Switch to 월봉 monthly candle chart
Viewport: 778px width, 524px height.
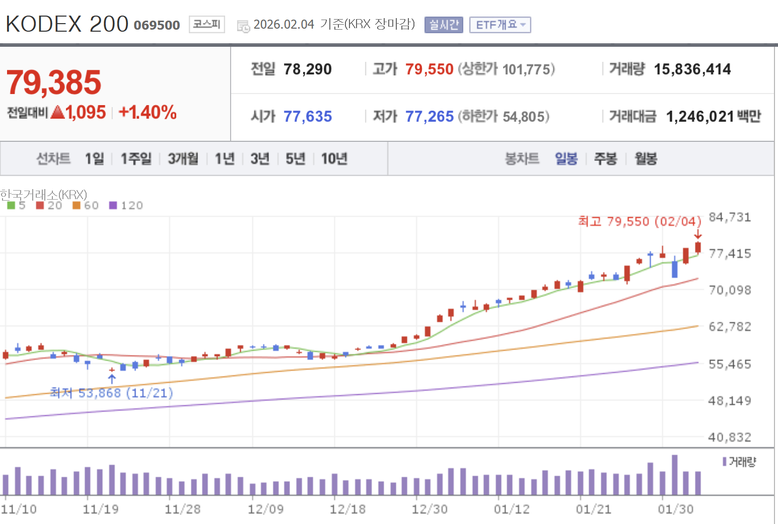click(x=646, y=159)
